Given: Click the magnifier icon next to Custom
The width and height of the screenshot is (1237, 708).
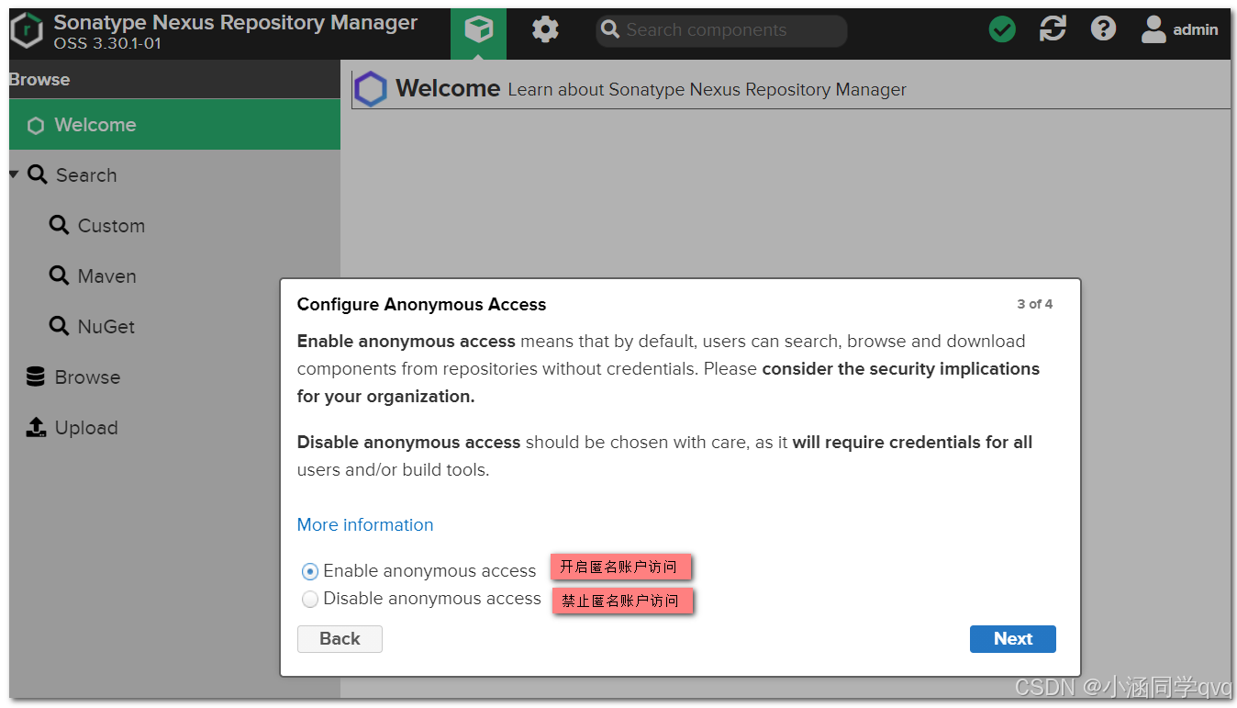Looking at the screenshot, I should [x=59, y=225].
